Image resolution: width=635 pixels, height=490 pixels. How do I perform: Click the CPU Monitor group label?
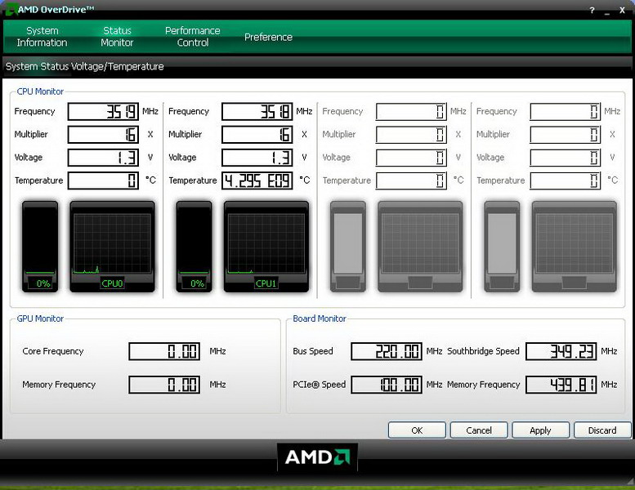pyautogui.click(x=40, y=91)
